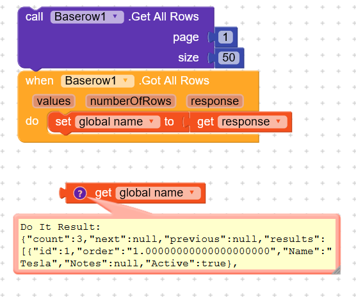The width and height of the screenshot is (356, 297).
Task: Select the .Got All Rows event block label
Action: 174,81
